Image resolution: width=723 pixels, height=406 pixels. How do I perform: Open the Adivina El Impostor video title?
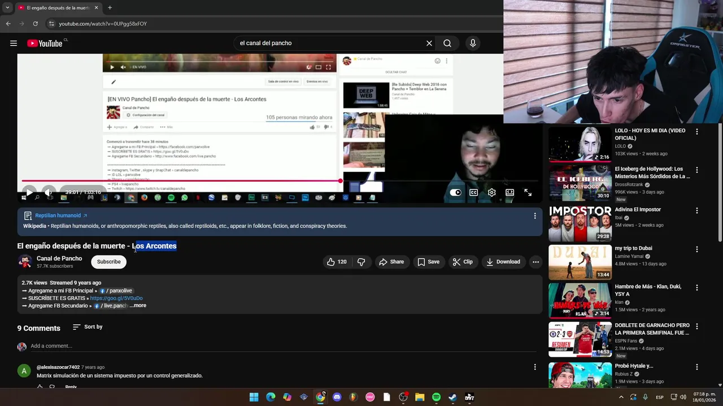(x=638, y=210)
